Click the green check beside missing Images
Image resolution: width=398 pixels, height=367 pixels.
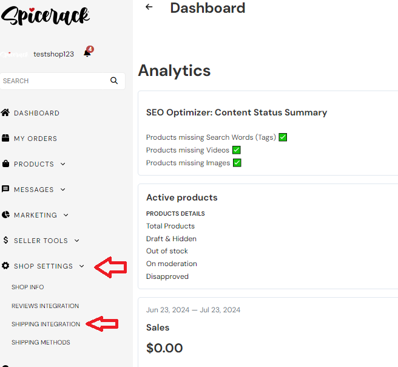pos(237,163)
